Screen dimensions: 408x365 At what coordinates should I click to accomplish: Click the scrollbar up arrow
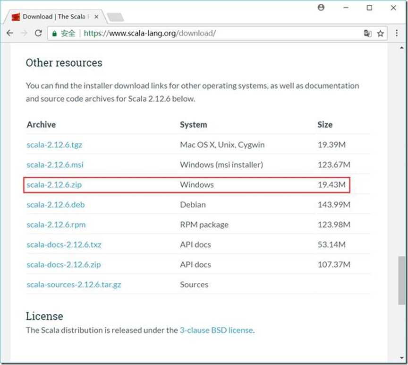(x=402, y=48)
